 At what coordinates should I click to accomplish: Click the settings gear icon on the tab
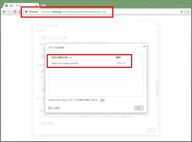(x=7, y=6)
